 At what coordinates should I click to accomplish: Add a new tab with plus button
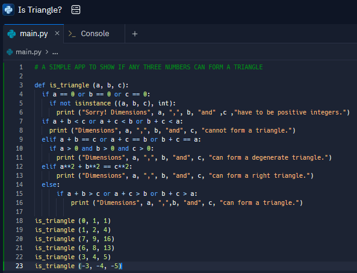click(x=135, y=34)
